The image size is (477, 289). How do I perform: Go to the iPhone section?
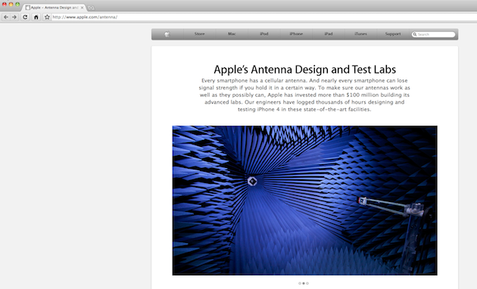click(296, 34)
